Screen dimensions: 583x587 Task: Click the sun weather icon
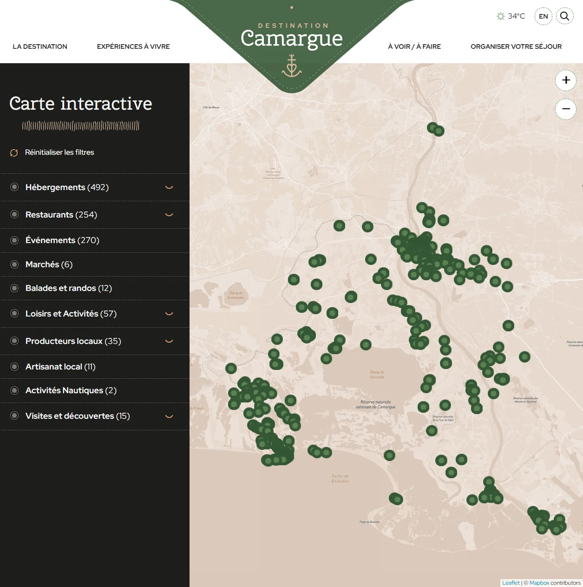500,16
